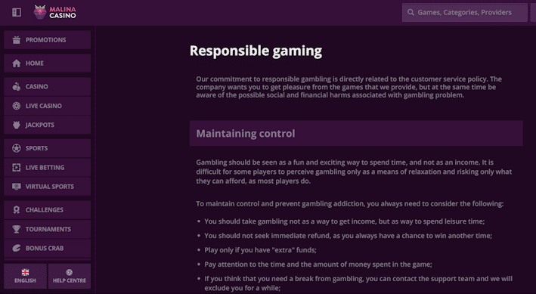Toggle the sidebar collapse icon
536x294 pixels.
pyautogui.click(x=17, y=12)
